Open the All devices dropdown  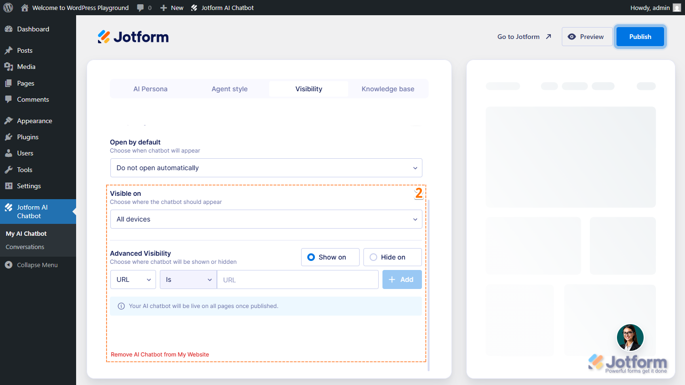pyautogui.click(x=266, y=219)
